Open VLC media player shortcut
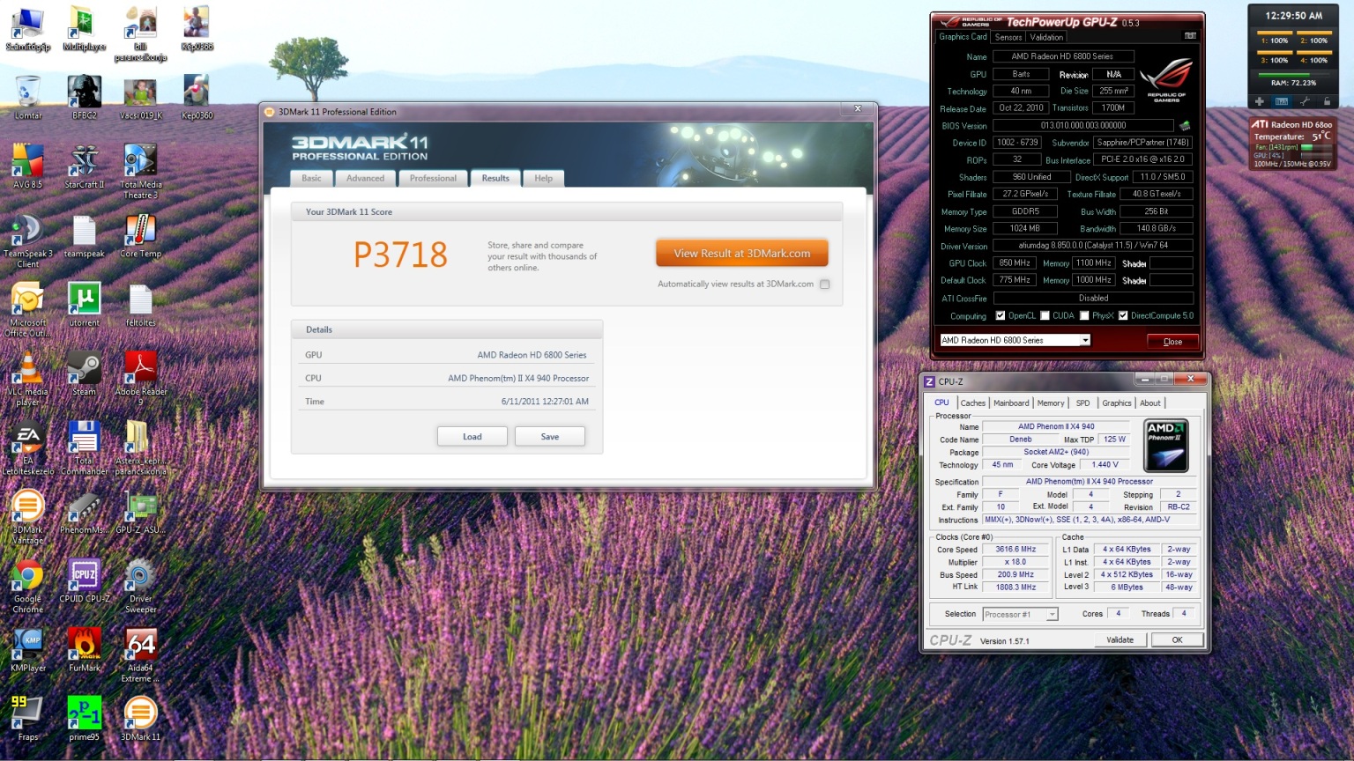This screenshot has height=761, width=1354. (x=28, y=378)
